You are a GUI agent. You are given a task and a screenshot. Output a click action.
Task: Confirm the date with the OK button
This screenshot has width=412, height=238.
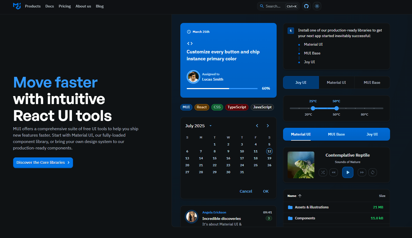coord(266,191)
